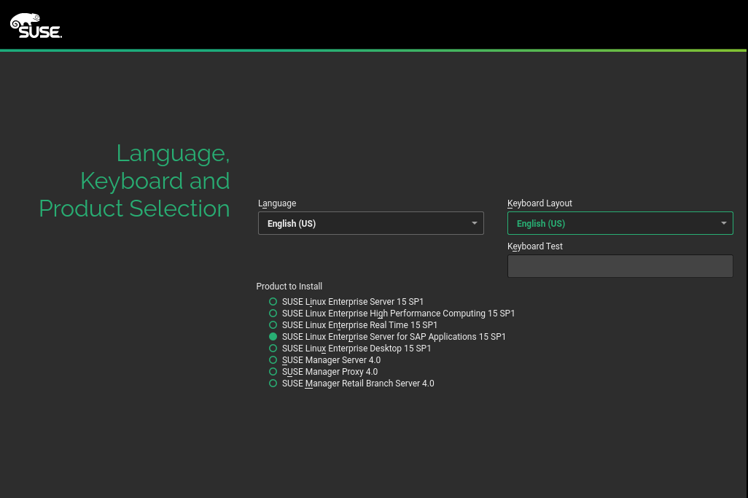Image resolution: width=748 pixels, height=498 pixels.
Task: Pick SUSE Linux Enterprise Real Time 15 SP1
Action: pyautogui.click(x=353, y=325)
